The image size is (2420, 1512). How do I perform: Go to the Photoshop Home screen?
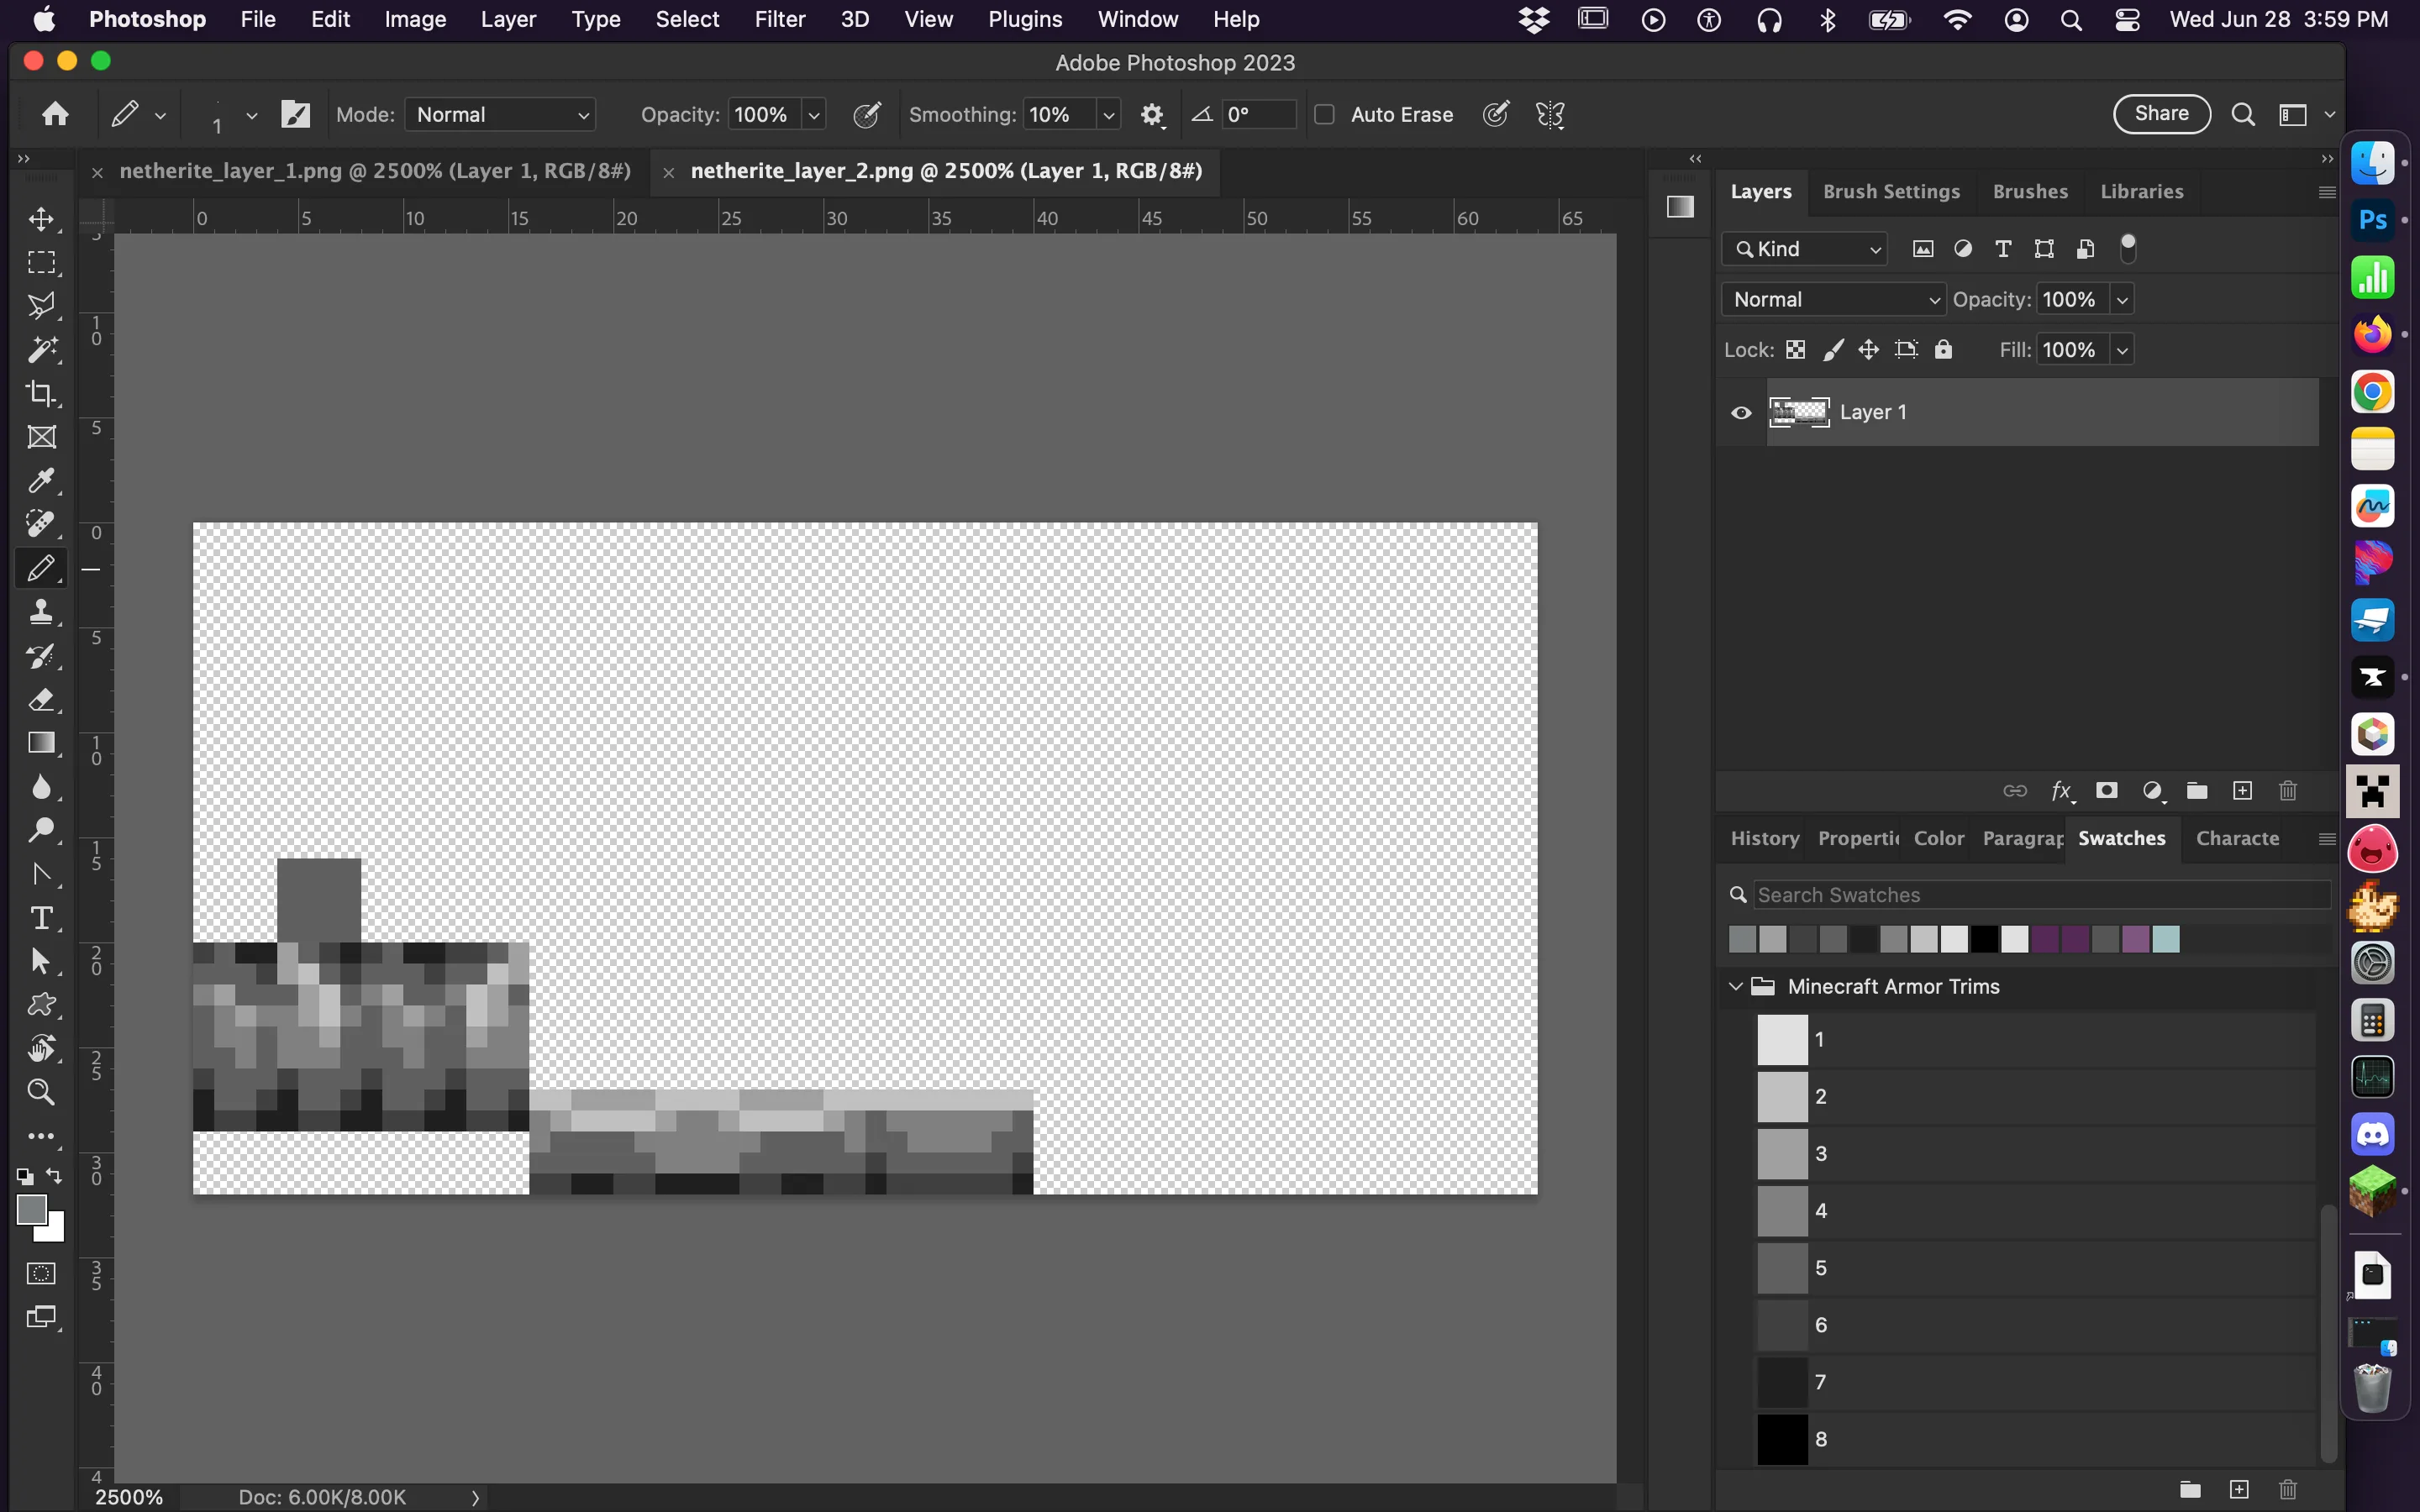56,114
